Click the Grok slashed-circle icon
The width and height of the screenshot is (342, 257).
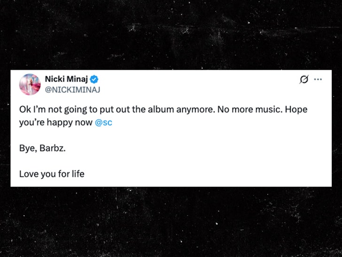point(304,79)
